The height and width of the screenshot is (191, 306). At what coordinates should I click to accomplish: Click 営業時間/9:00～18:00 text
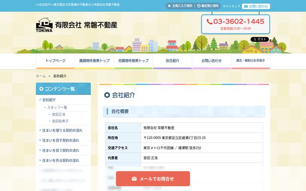click(x=236, y=29)
